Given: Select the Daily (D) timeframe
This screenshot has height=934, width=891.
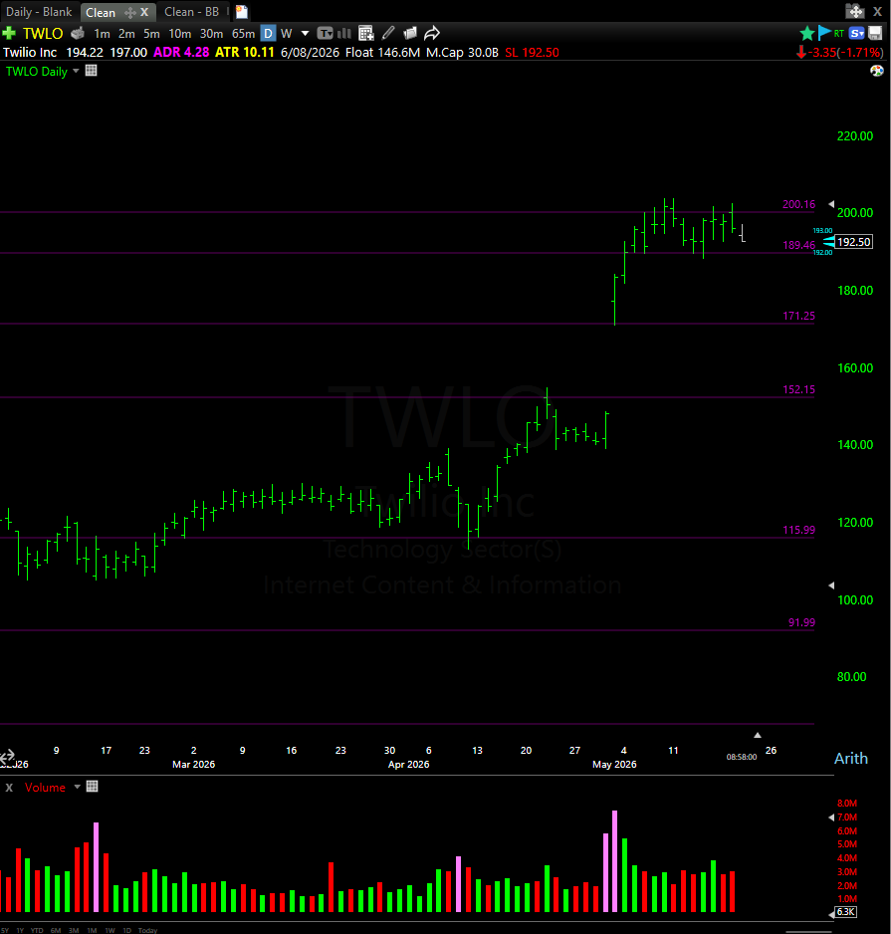Looking at the screenshot, I should pyautogui.click(x=268, y=34).
